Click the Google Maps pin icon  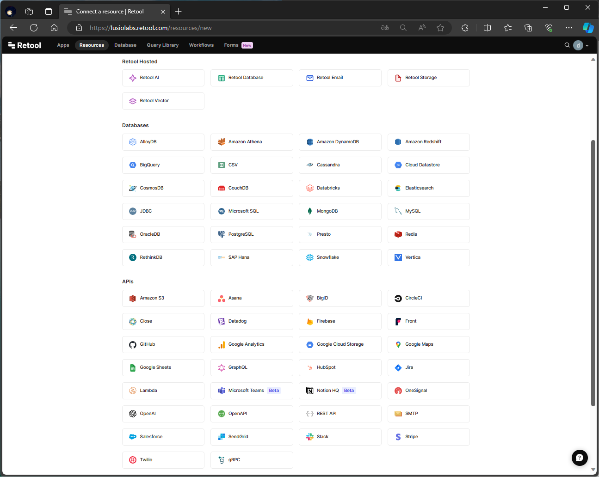398,345
